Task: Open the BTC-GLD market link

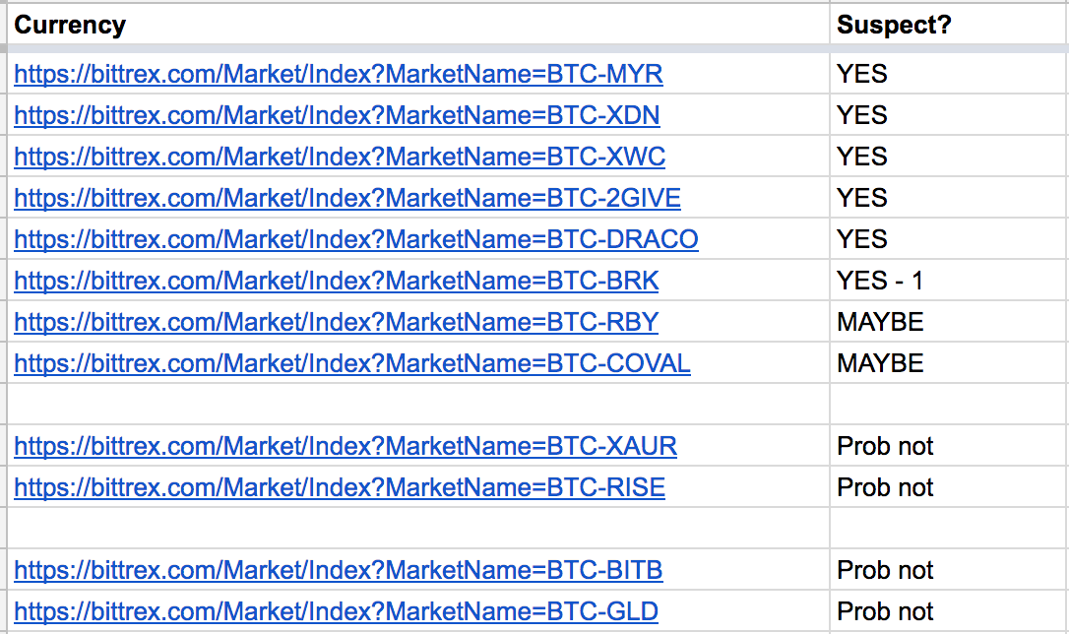Action: 336,611
